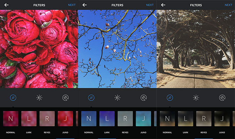Open Lux sun icon below the branches photo
235x139 pixels.
click(117, 98)
